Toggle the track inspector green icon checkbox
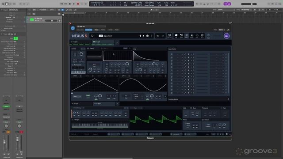Screen dimensions: 283x159 (x=16, y=38)
